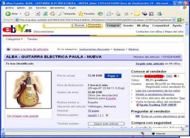Select the Comunidad tab
This screenshot has height=138, width=190.
(x=161, y=26)
